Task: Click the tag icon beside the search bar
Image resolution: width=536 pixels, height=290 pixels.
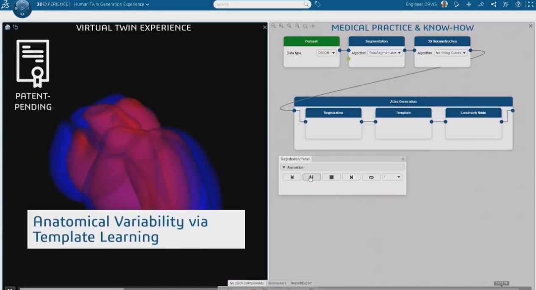Action: [x=317, y=4]
